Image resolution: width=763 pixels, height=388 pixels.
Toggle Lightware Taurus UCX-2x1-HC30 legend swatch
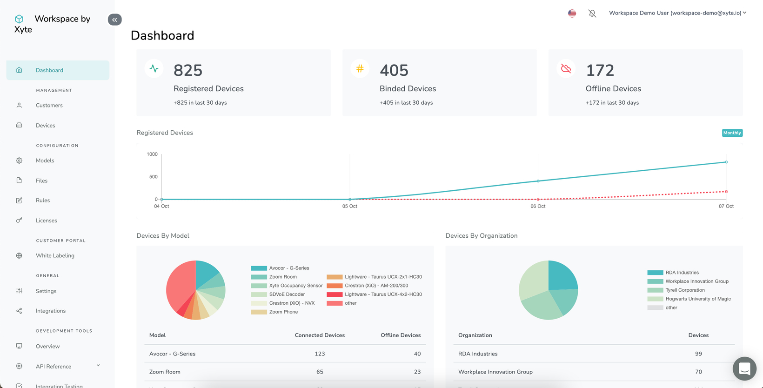click(x=335, y=277)
